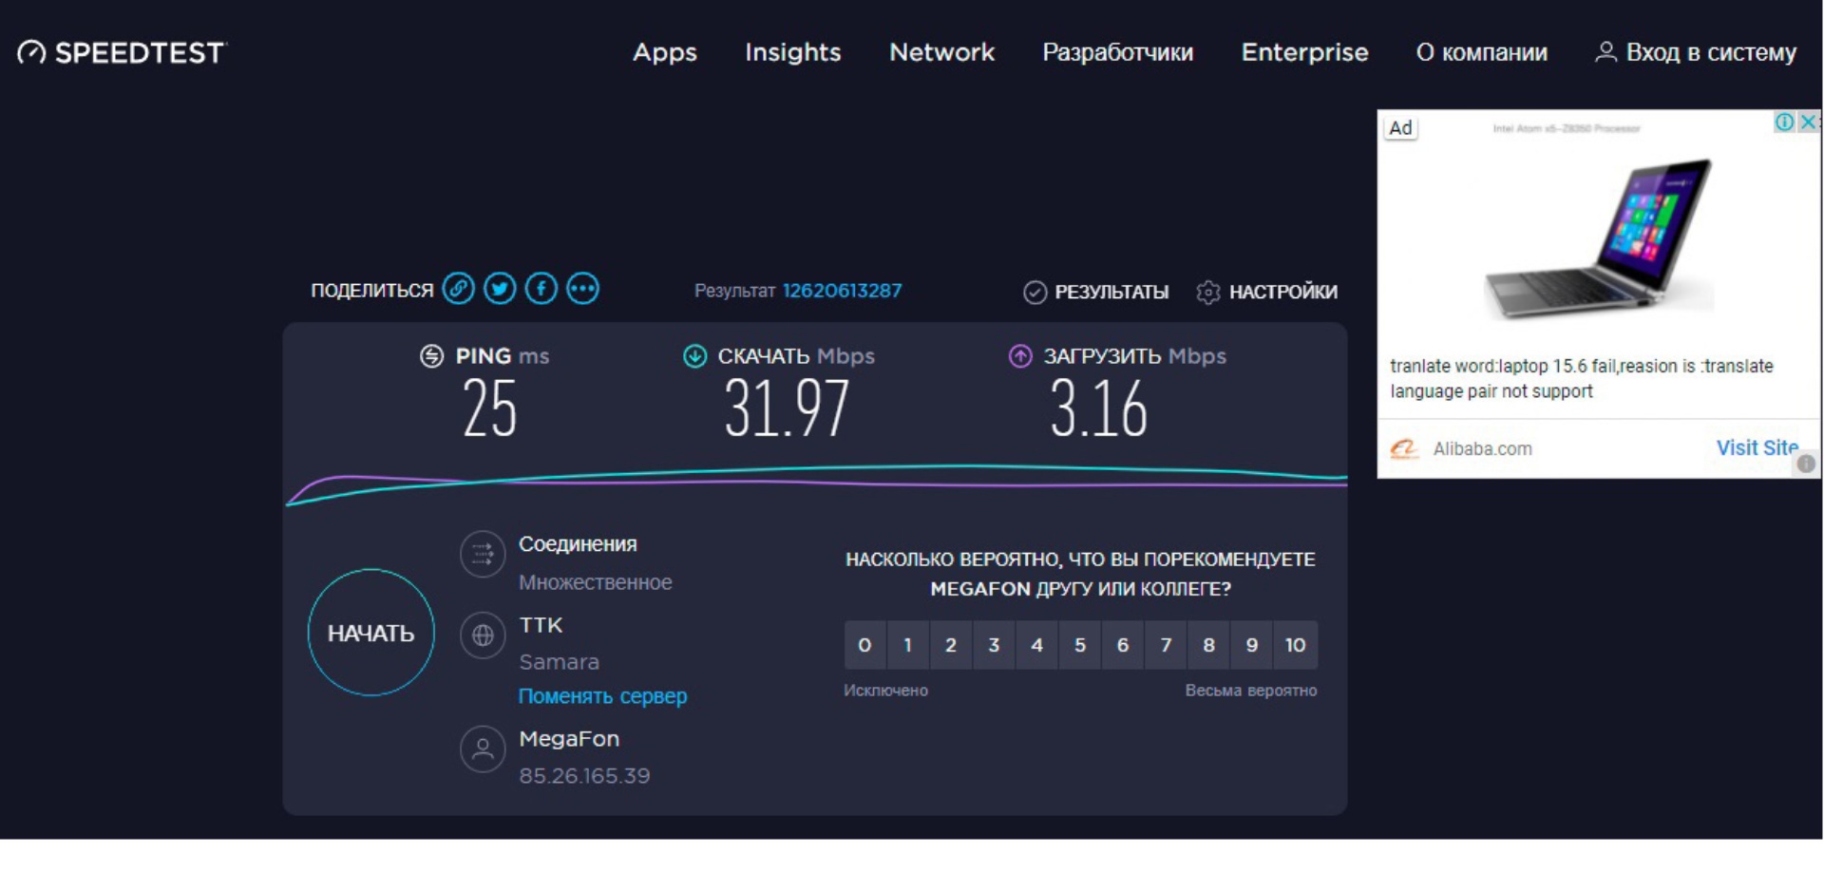Click the Множественное connection type text
The image size is (1824, 891).
coord(596,582)
